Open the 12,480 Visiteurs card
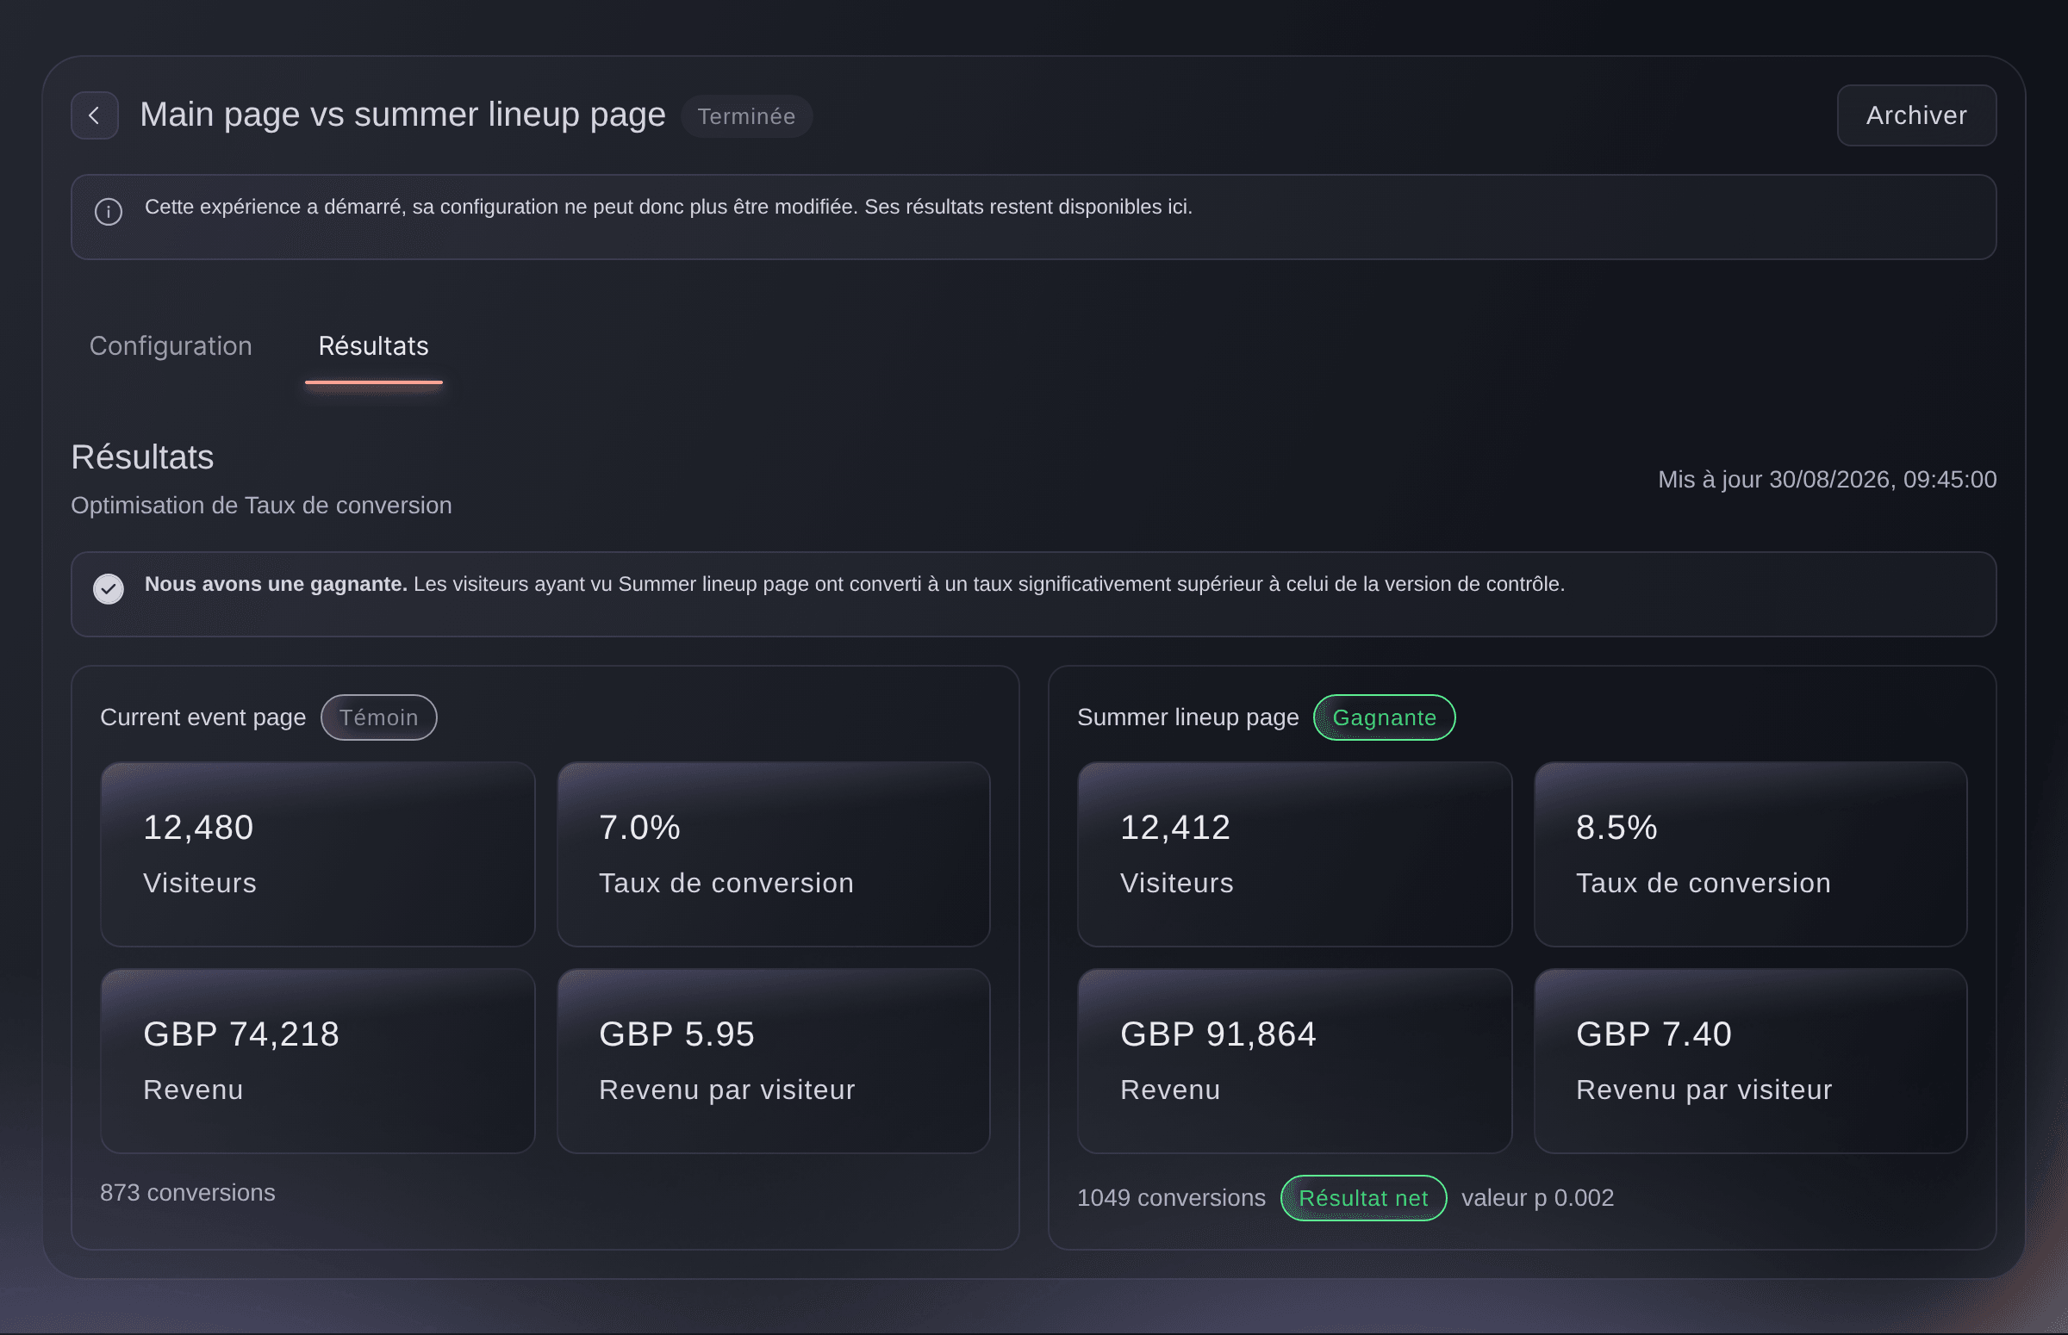Image resolution: width=2068 pixels, height=1335 pixels. 317,854
